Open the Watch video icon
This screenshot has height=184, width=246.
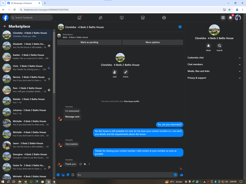pyautogui.click(x=122, y=18)
